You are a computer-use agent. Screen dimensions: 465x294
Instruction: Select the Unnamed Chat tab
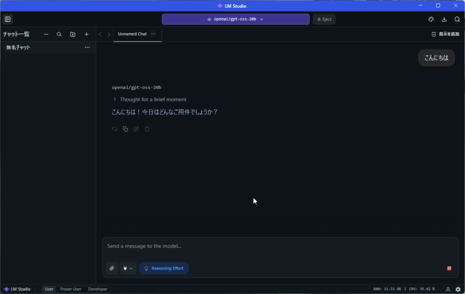click(132, 34)
